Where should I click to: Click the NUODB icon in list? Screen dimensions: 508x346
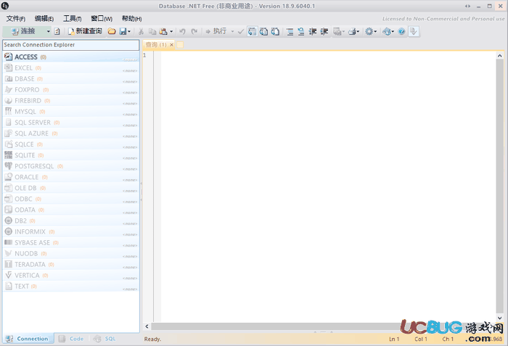pyautogui.click(x=9, y=253)
